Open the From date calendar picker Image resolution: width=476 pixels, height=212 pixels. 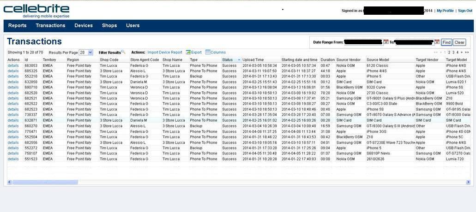tap(386, 42)
